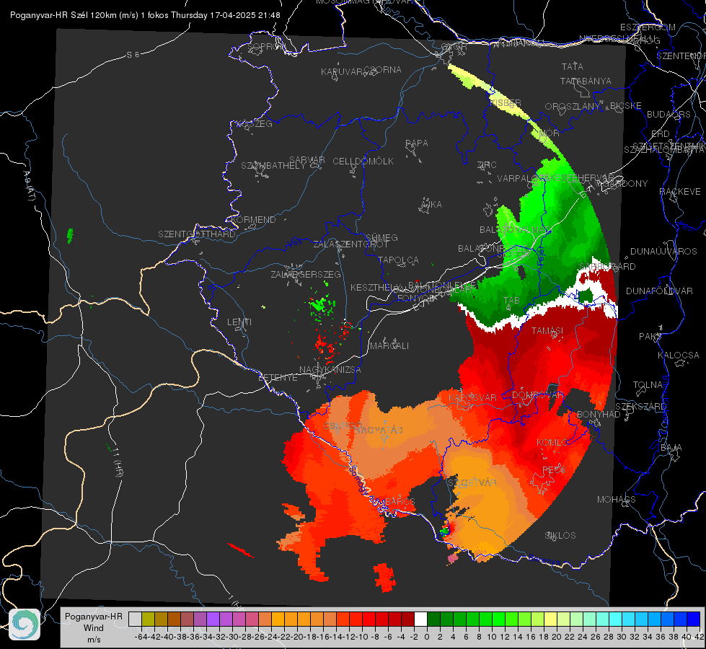Click the olive swatch right of the grey one
The height and width of the screenshot is (649, 706).
[148, 619]
